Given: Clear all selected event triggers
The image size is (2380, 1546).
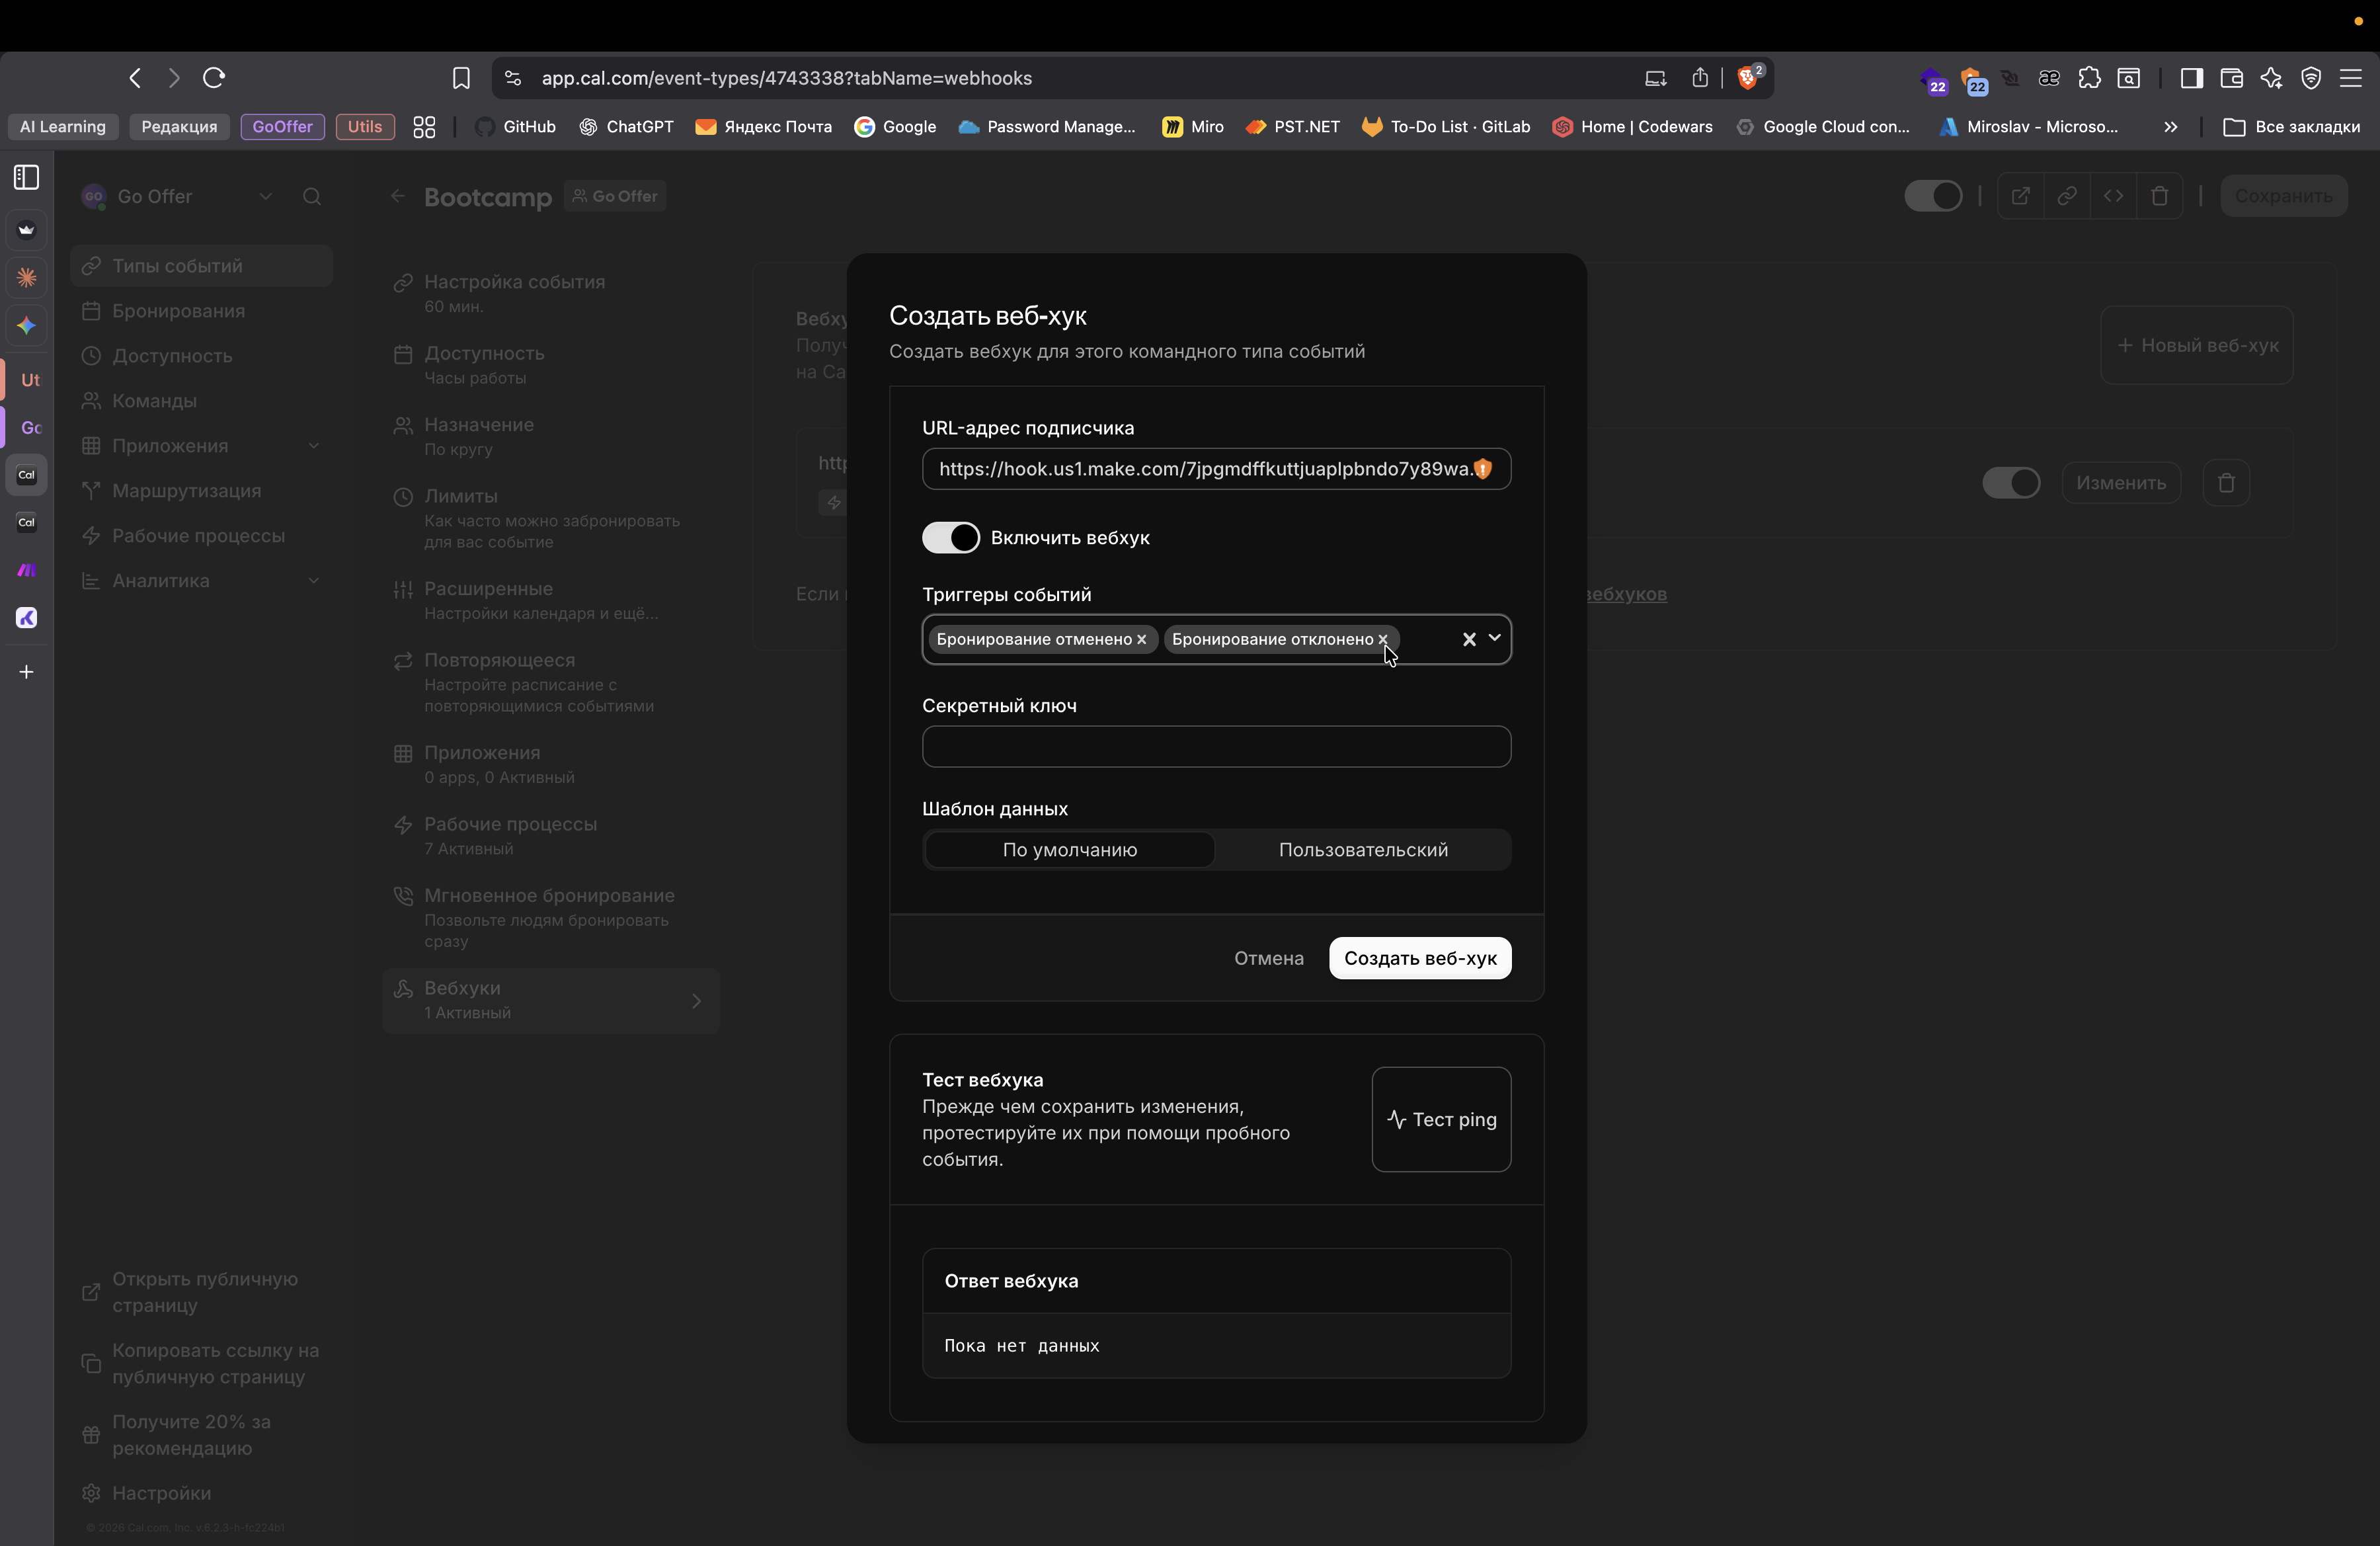Looking at the screenshot, I should click(1468, 639).
